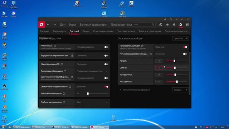Open Компьютер desktop icon
229x129 pixels.
pos(4,4)
